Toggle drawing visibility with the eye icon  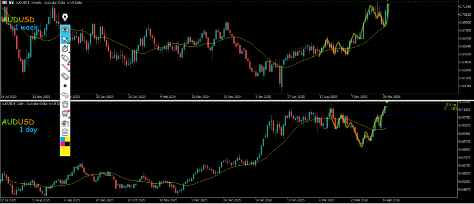coord(65,29)
